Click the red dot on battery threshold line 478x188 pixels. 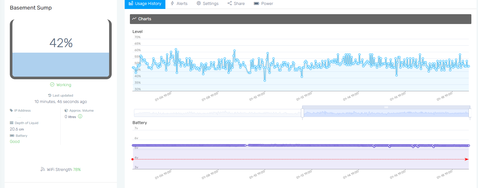(132, 159)
